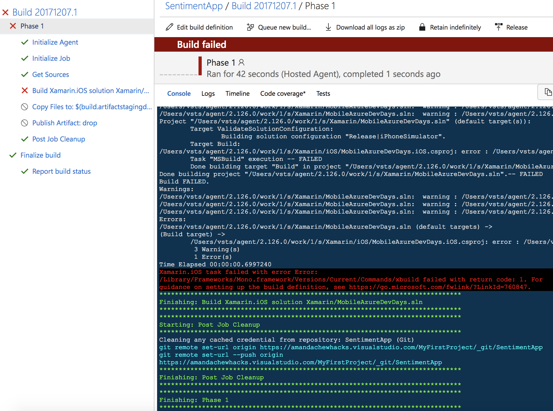Open the SentimentApp breadcrumb link
Image resolution: width=553 pixels, height=411 pixels.
194,6
